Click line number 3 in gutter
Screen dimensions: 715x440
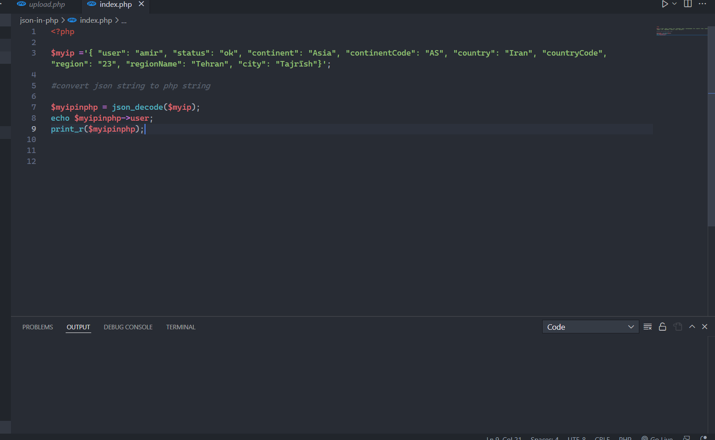point(34,53)
